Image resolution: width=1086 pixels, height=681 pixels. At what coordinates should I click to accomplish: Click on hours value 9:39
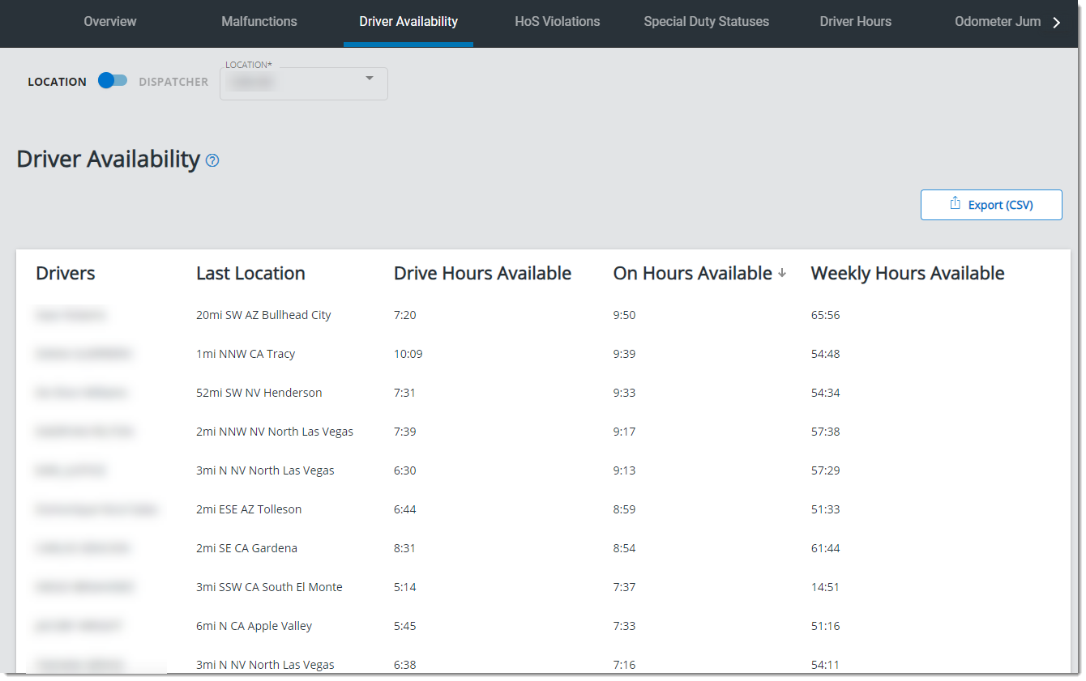[625, 354]
